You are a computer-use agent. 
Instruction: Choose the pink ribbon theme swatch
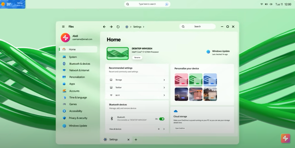pyautogui.click(x=181, y=80)
